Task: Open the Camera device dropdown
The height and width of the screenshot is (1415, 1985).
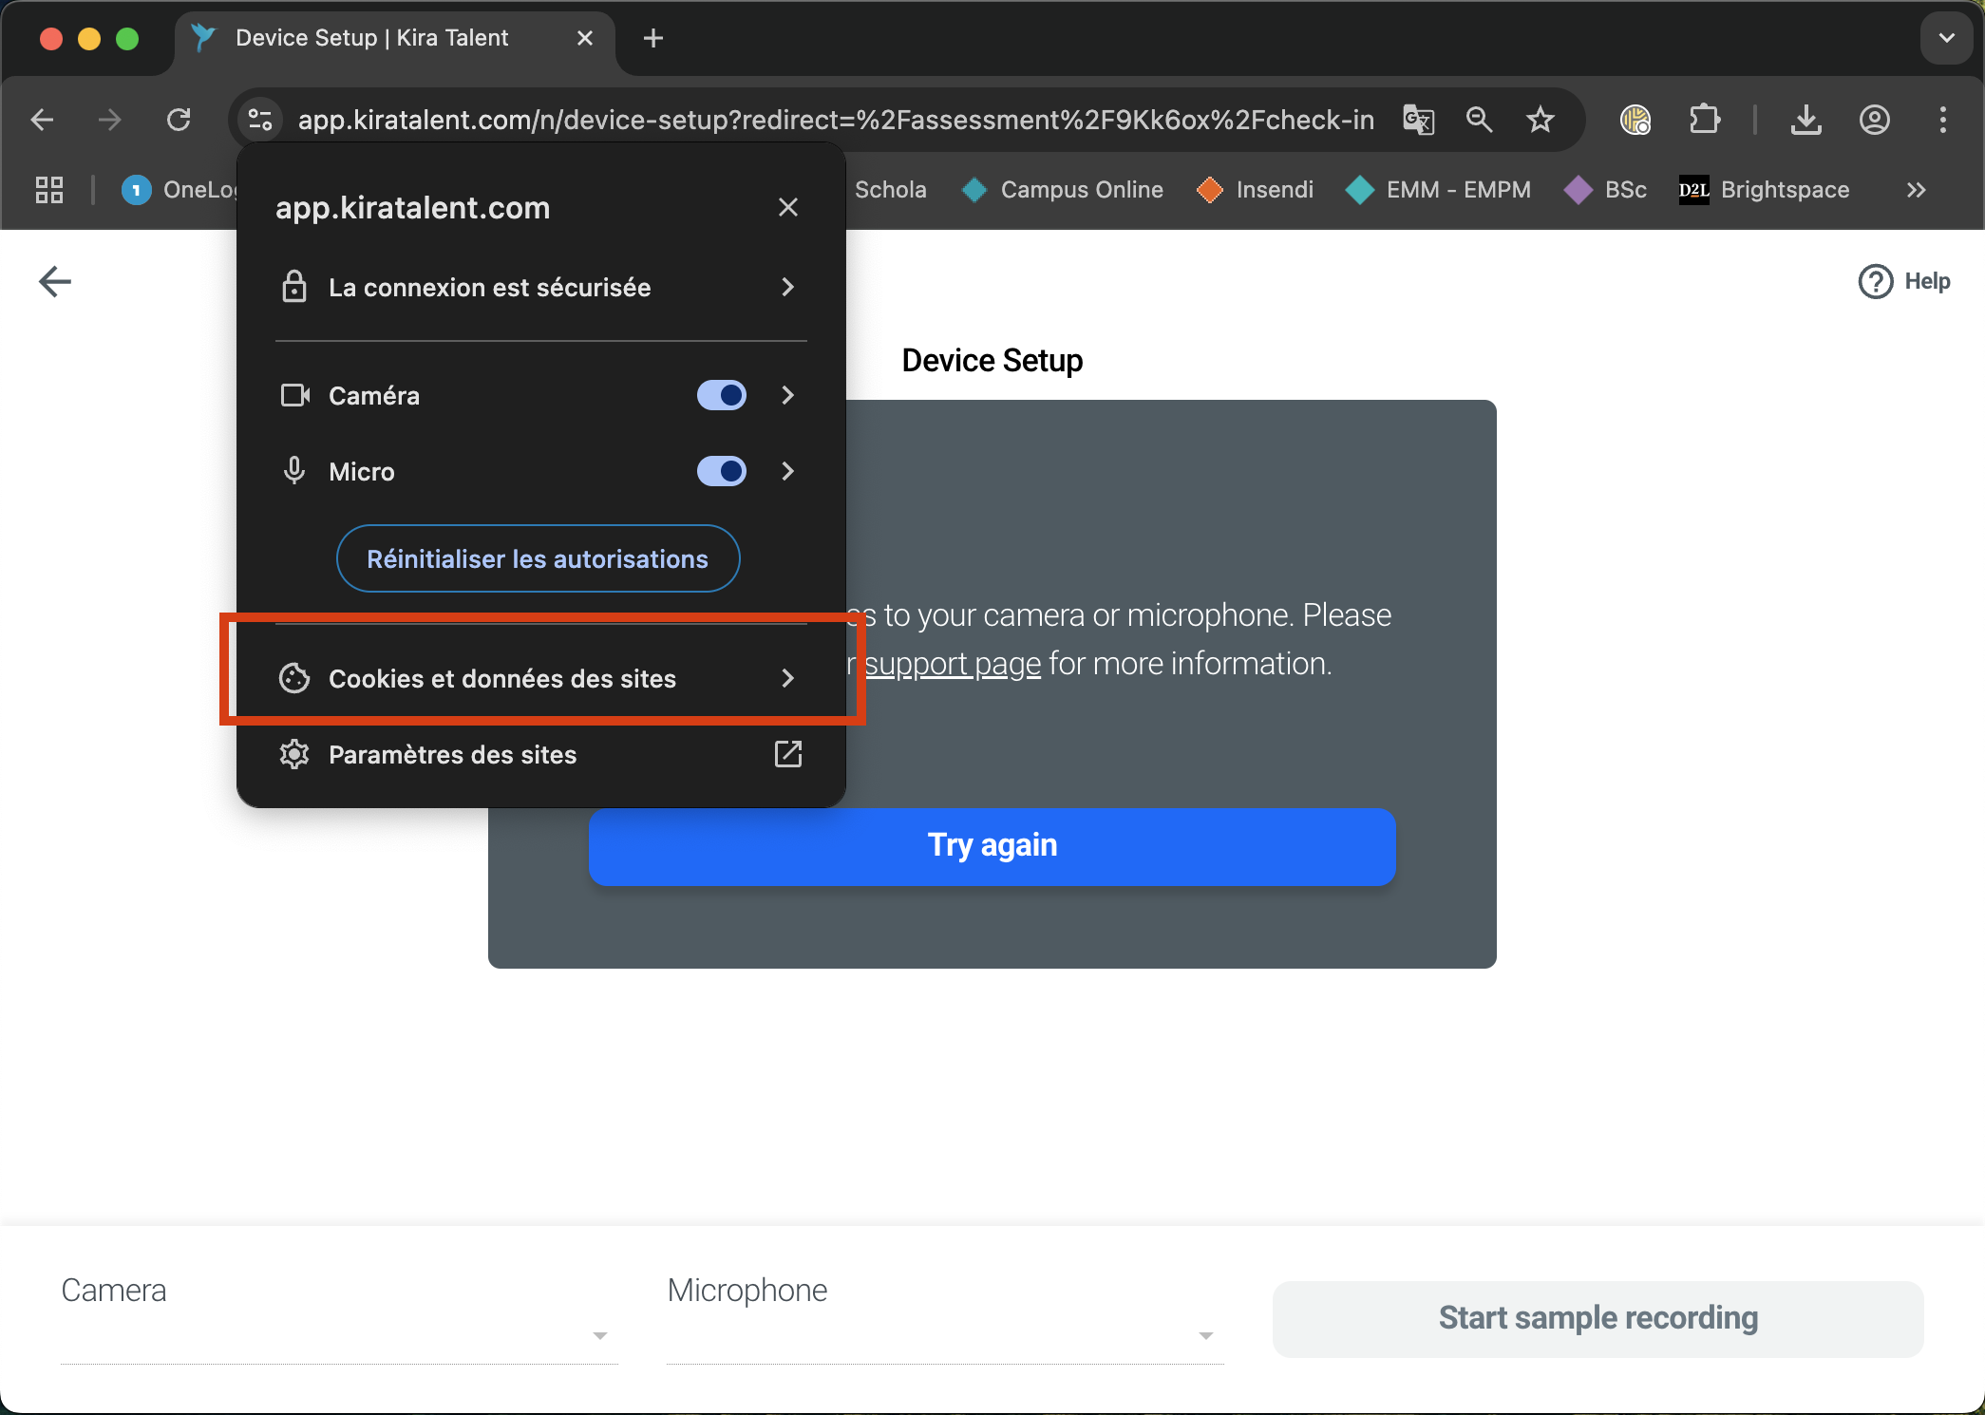Action: click(599, 1335)
